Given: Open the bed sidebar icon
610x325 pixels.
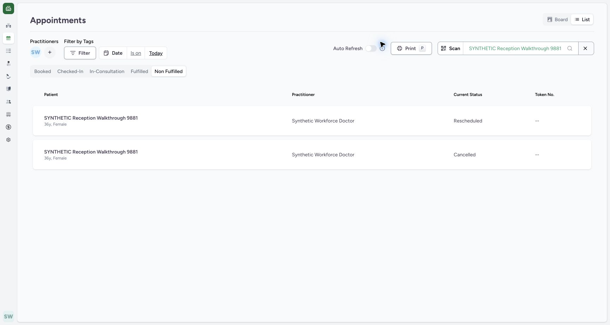Looking at the screenshot, I should point(8,114).
